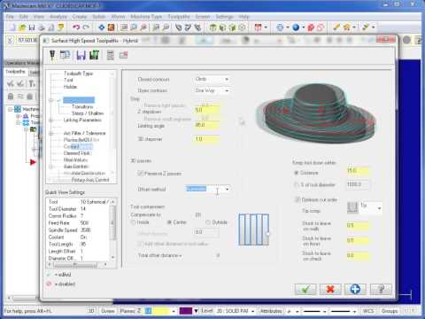The width and height of the screenshot is (425, 319).
Task: Click the WCS button in status bar
Action: click(368, 311)
